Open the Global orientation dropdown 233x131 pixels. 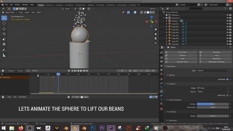[67, 9]
